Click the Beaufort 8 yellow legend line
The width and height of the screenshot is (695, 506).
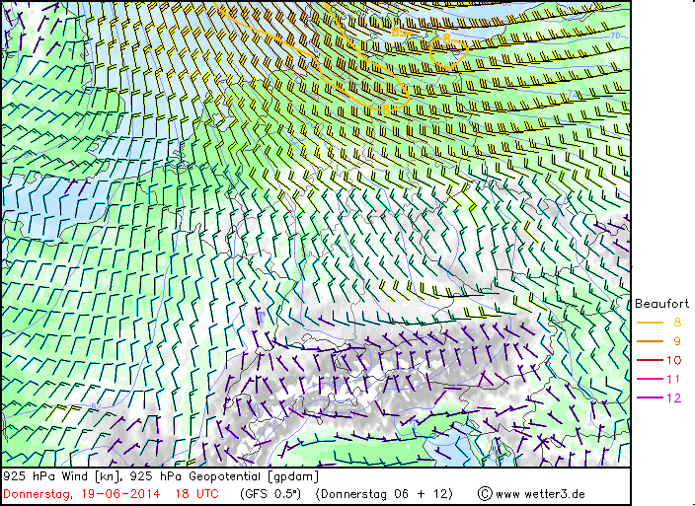(x=650, y=323)
